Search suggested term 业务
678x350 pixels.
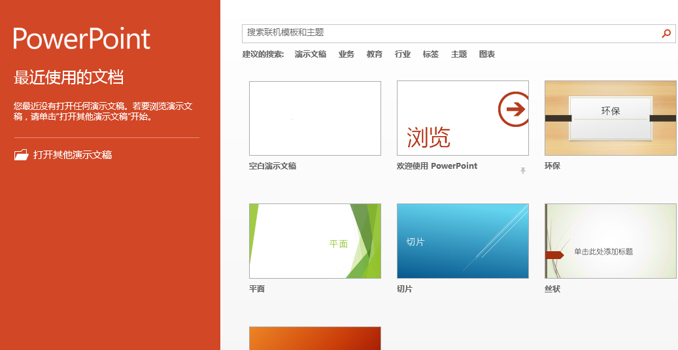[x=347, y=54]
